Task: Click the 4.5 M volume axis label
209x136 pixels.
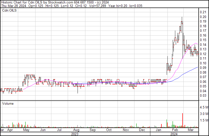Action: click(204, 107)
